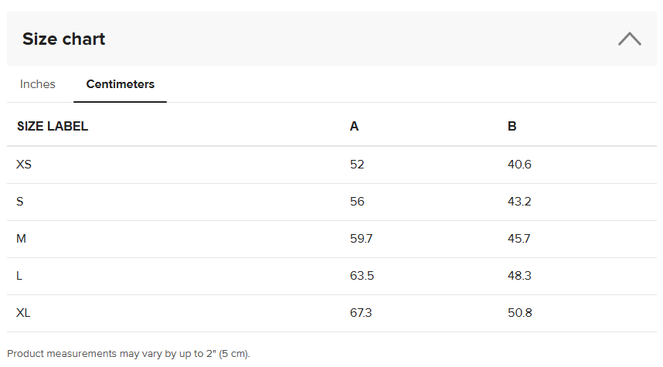Click the SIZE LABEL column header
663x367 pixels.
click(x=53, y=127)
